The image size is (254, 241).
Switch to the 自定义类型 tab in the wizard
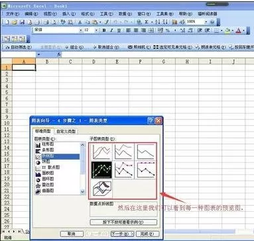pos(66,131)
